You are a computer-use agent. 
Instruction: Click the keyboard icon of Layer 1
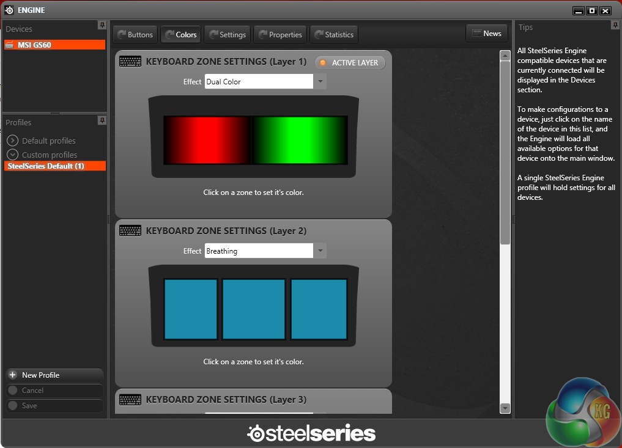click(130, 62)
